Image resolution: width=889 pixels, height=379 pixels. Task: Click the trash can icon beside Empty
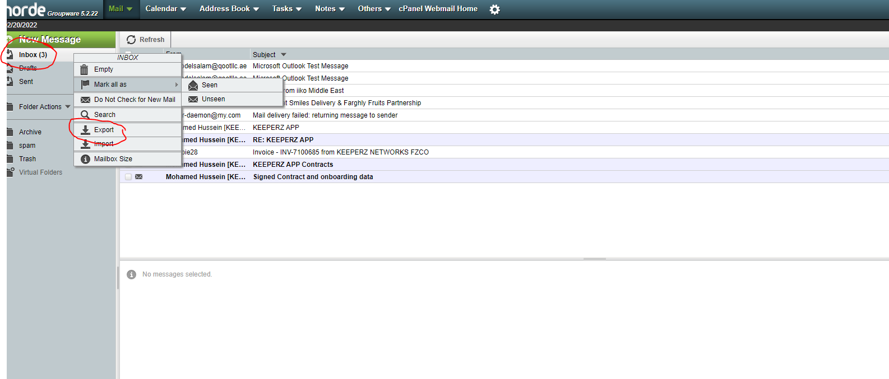pyautogui.click(x=84, y=69)
